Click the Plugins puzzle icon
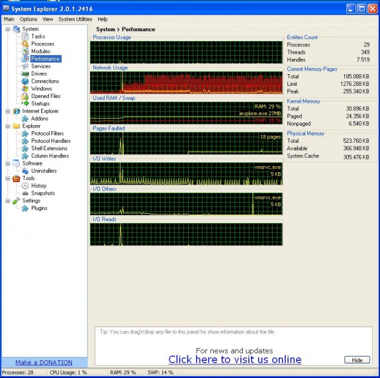 (x=25, y=208)
